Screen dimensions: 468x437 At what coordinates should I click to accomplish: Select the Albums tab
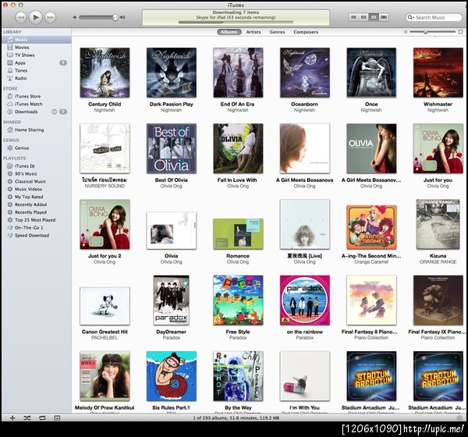(x=229, y=32)
